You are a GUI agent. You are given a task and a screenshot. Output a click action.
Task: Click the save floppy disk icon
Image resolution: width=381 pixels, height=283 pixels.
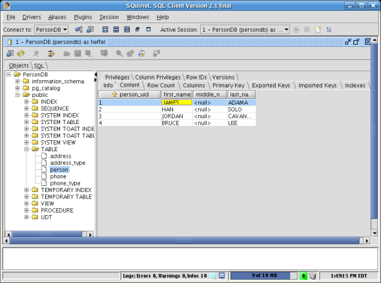coord(77,53)
